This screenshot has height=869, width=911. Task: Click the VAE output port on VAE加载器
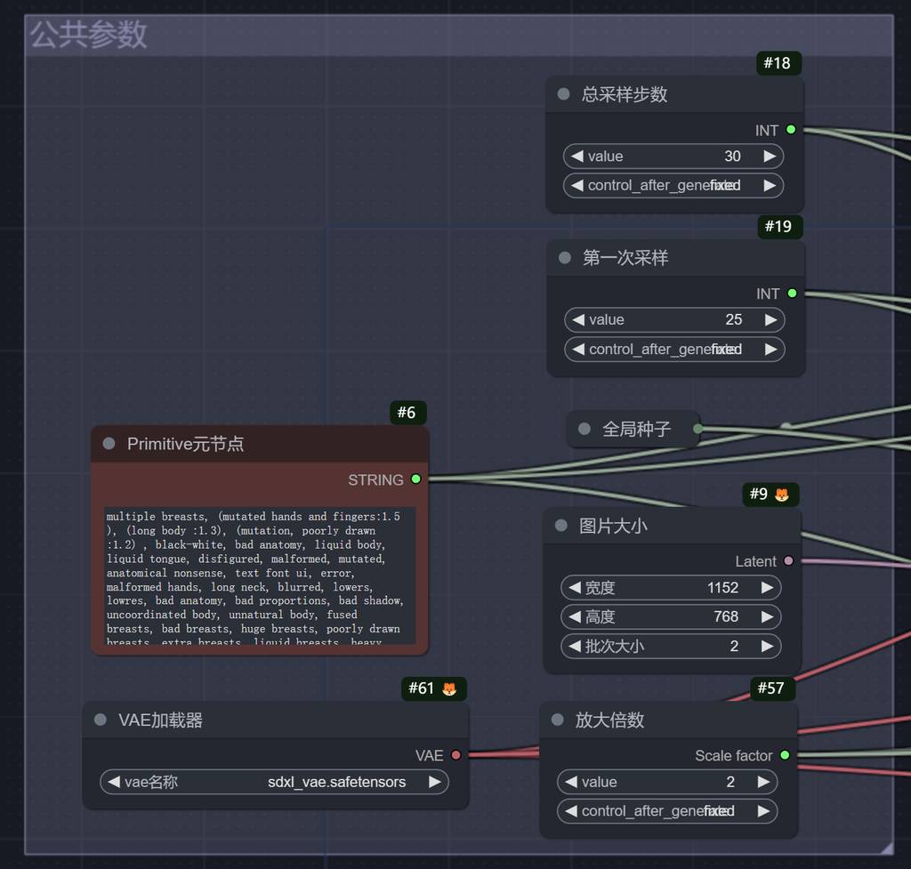click(x=455, y=755)
